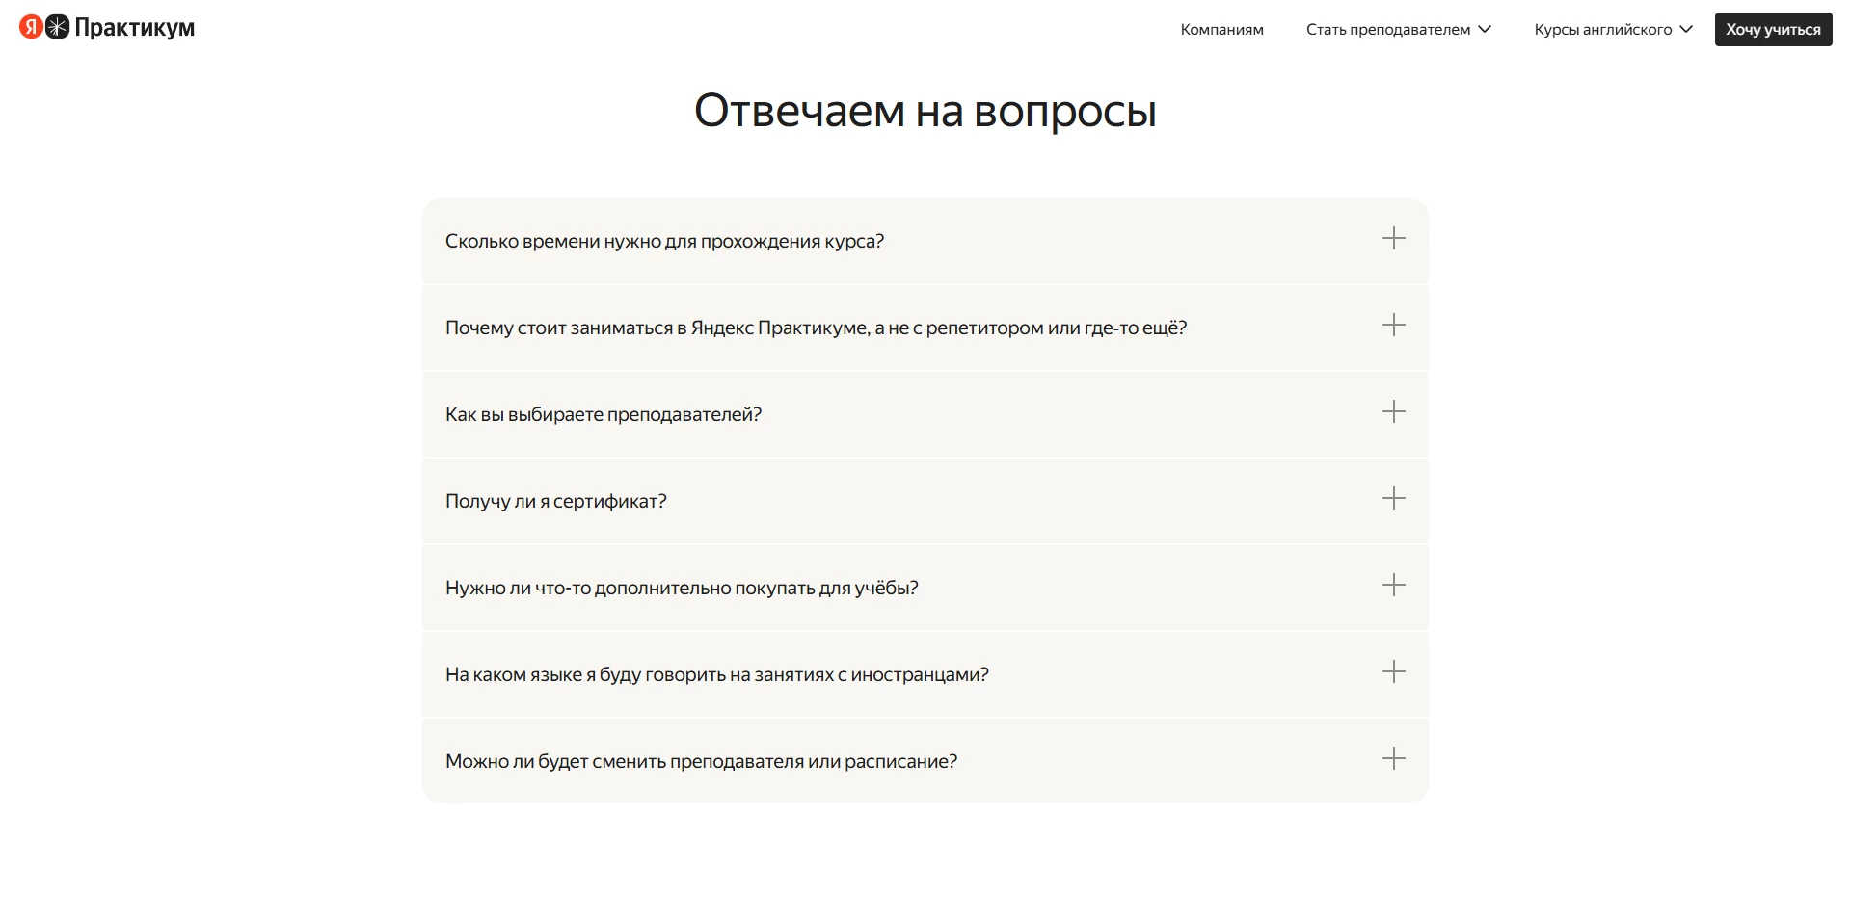Image resolution: width=1851 pixels, height=918 pixels.
Task: Click the black asterisk Practicum icon
Action: (x=60, y=28)
